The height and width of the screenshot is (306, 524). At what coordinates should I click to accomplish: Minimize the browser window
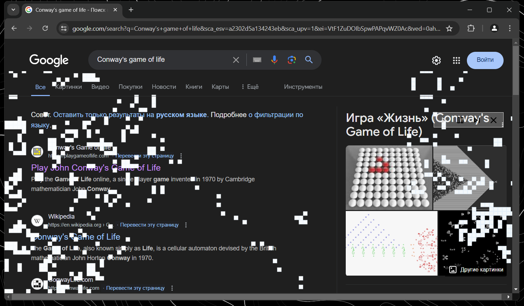470,10
